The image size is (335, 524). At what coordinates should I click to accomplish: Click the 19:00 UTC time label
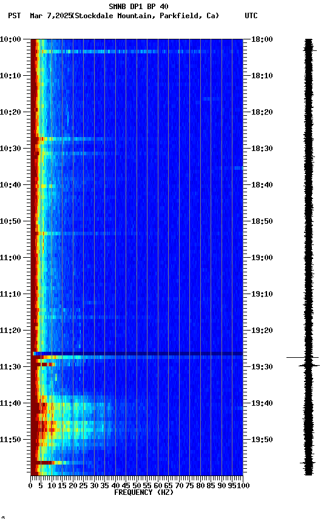click(x=262, y=258)
